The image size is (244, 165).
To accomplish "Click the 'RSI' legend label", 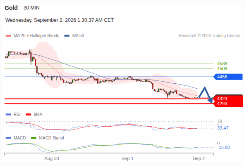I will 17,115.
